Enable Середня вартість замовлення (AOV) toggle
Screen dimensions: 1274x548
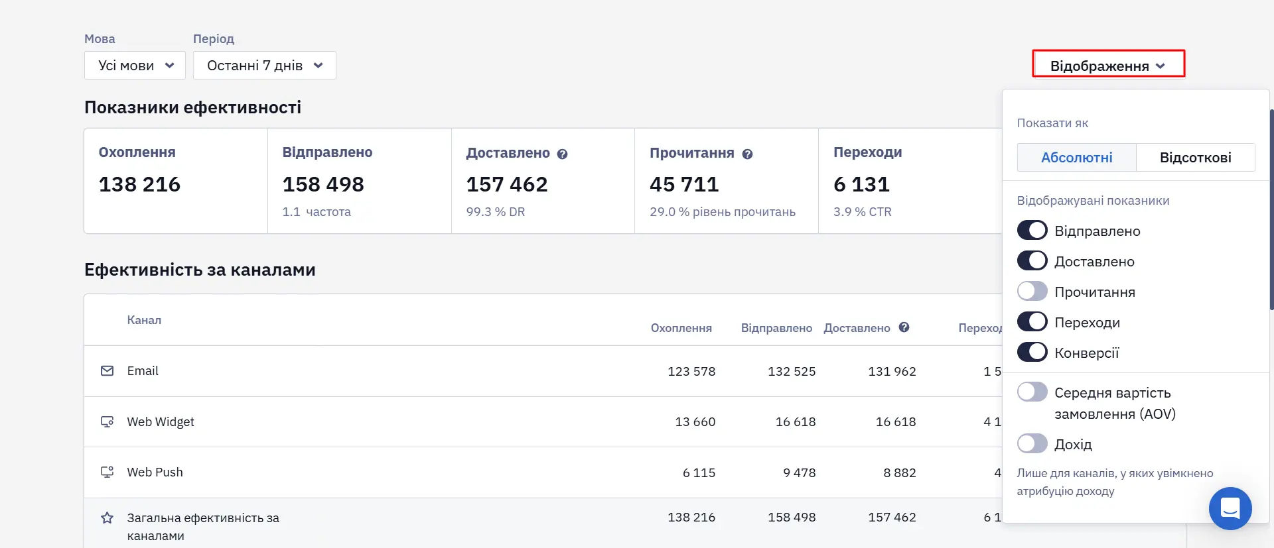1032,392
